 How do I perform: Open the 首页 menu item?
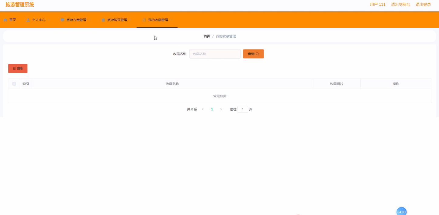12,20
